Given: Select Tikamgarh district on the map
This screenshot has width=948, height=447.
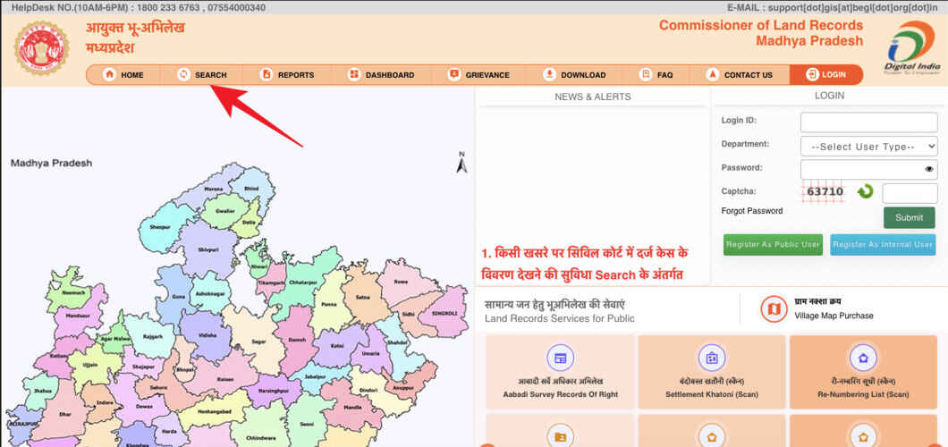Looking at the screenshot, I should click(x=270, y=284).
